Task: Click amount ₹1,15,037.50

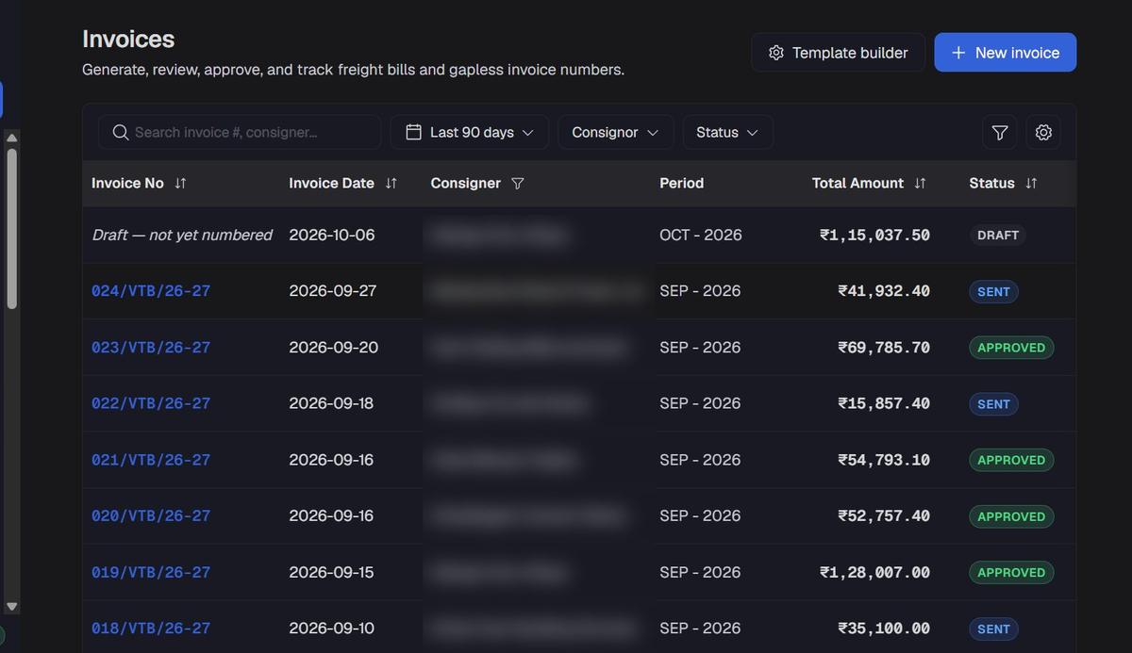Action: point(874,235)
